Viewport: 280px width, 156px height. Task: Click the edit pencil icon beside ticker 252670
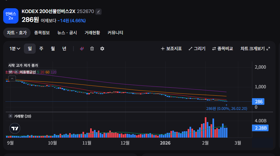[x=98, y=12]
